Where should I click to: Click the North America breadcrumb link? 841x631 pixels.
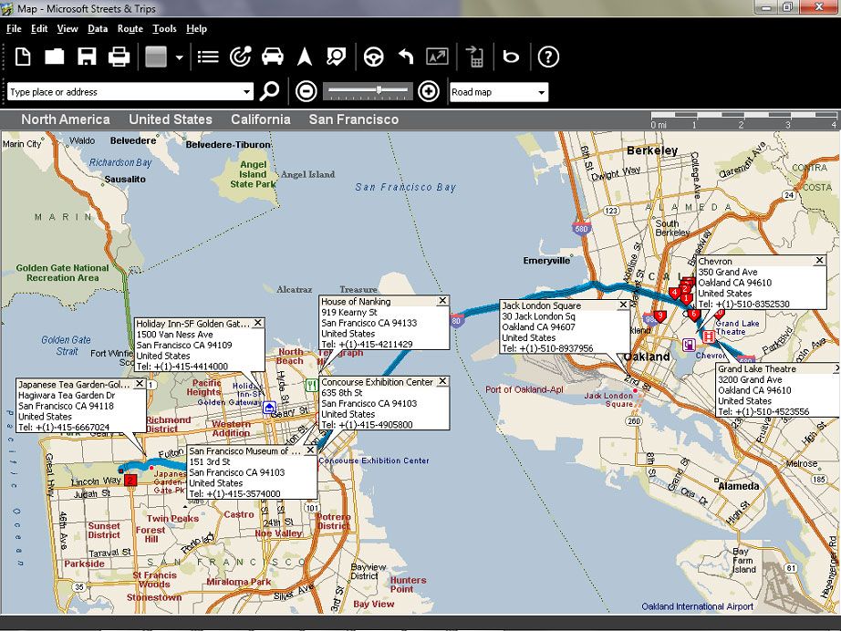(x=66, y=119)
